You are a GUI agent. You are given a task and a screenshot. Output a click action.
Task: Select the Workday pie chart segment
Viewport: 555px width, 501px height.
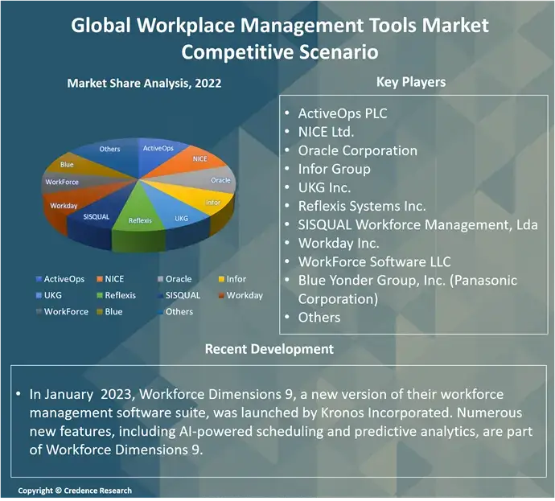pyautogui.click(x=64, y=206)
